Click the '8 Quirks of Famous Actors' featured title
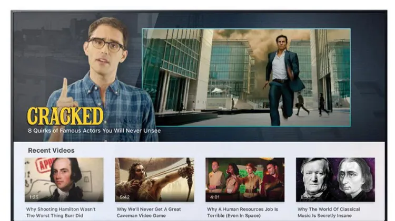The image size is (395, 221). (x=94, y=131)
